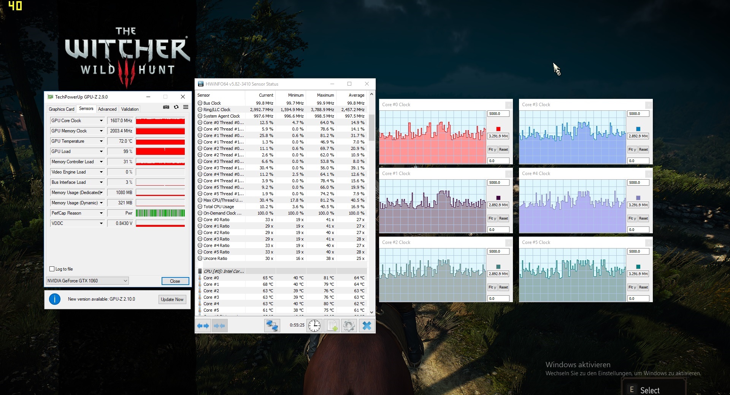Reset the HWiNFO clock timer icon

314,326
